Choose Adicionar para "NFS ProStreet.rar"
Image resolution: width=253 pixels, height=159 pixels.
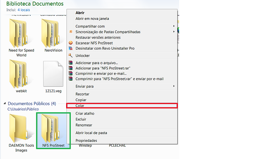tap(103, 68)
